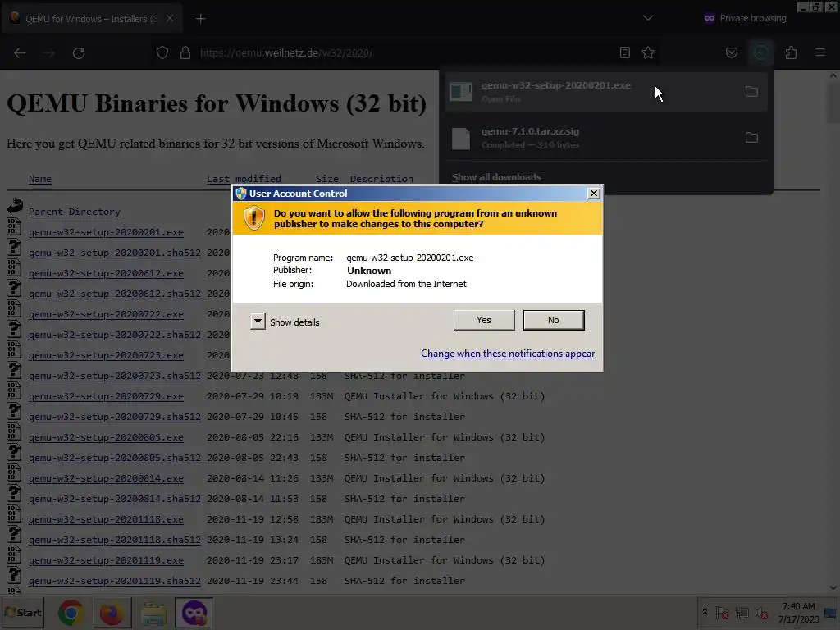Bookmark this page with the star
This screenshot has width=840, height=630.
(x=648, y=52)
